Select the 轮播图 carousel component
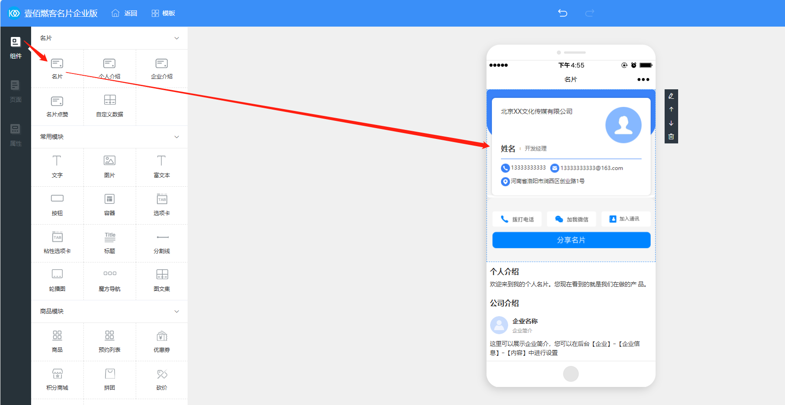The image size is (785, 405). click(57, 280)
